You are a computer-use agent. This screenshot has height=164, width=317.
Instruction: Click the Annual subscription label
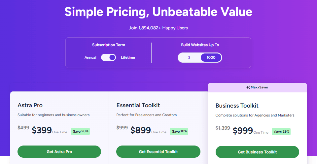pos(90,57)
